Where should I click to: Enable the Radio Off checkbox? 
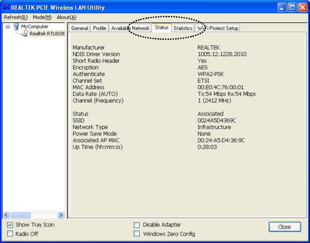pyautogui.click(x=10, y=234)
